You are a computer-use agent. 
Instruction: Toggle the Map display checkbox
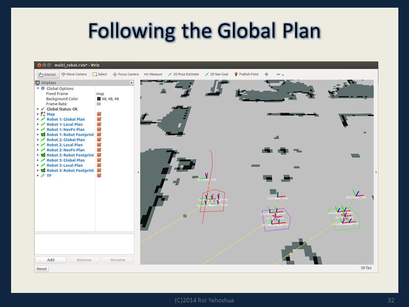click(x=99, y=114)
